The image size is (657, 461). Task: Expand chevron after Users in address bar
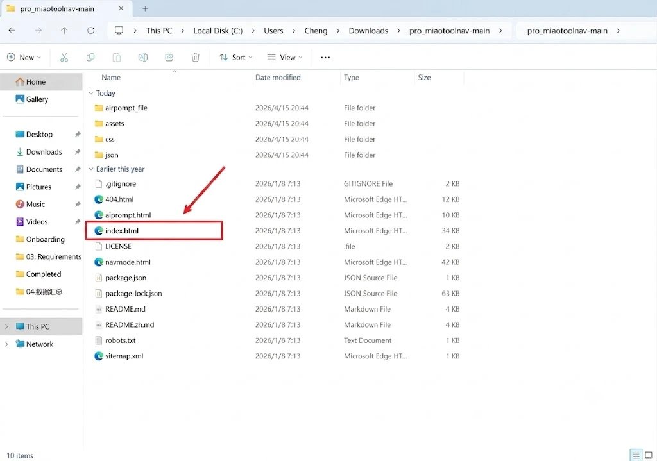(294, 31)
